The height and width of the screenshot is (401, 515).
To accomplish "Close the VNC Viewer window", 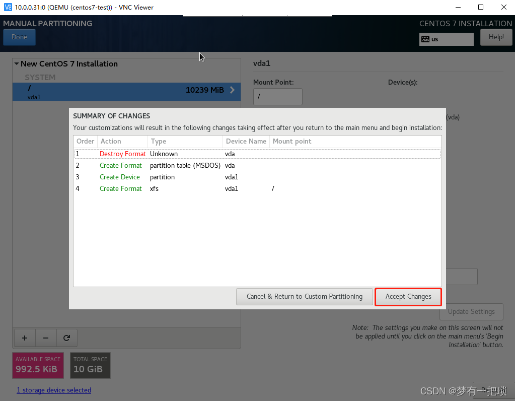I will coord(504,7).
